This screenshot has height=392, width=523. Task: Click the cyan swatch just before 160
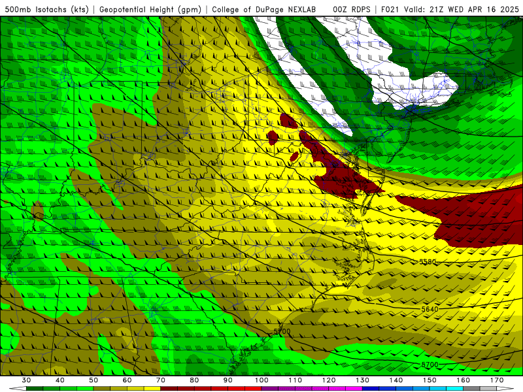coord(454,388)
